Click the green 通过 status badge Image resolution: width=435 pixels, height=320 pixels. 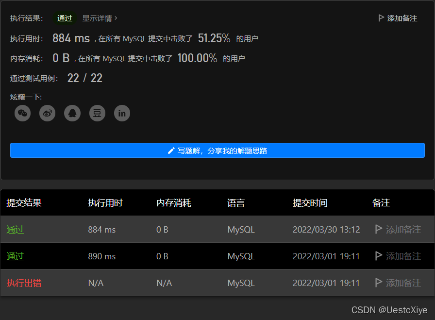coord(65,18)
